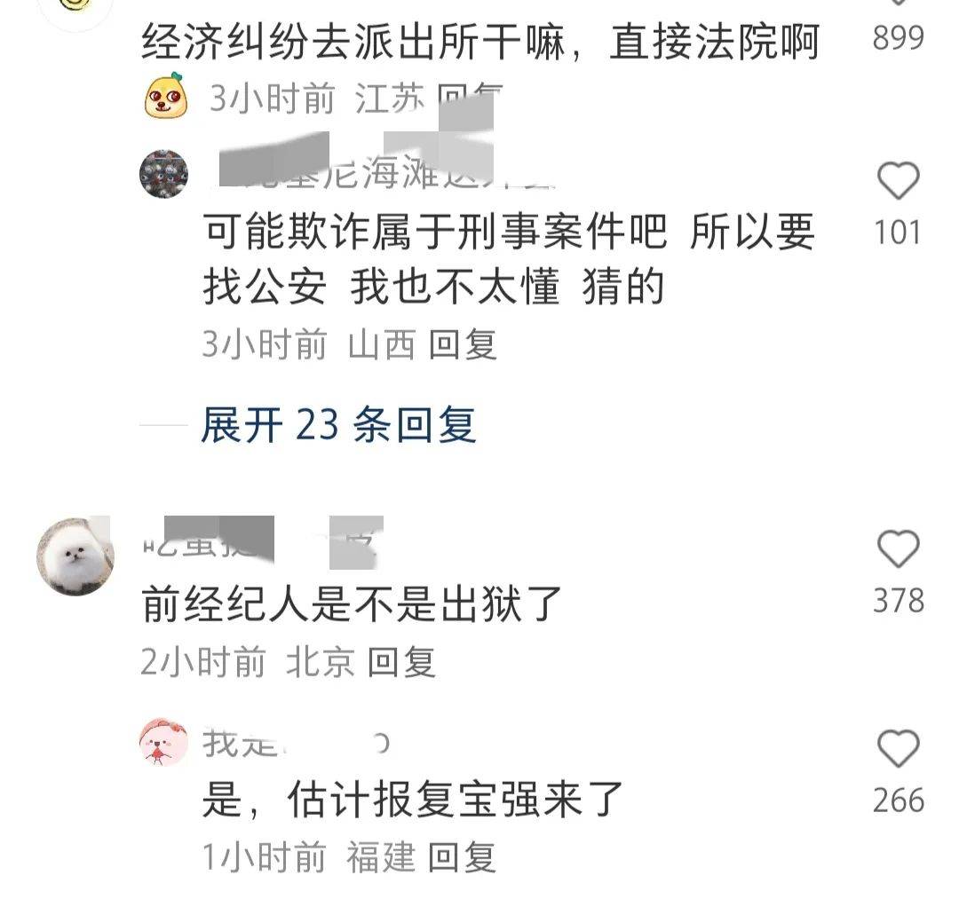Reply to the 山西 comment

(463, 344)
